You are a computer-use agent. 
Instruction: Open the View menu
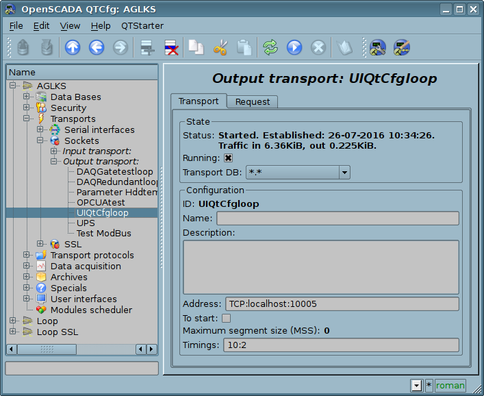pyautogui.click(x=70, y=26)
